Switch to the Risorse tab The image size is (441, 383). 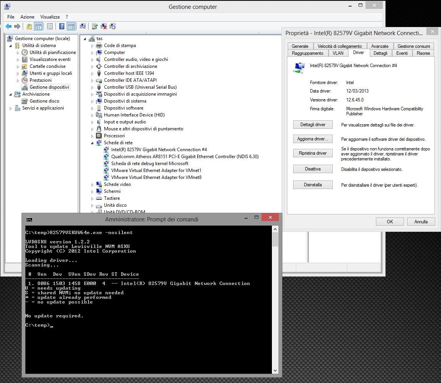point(423,53)
